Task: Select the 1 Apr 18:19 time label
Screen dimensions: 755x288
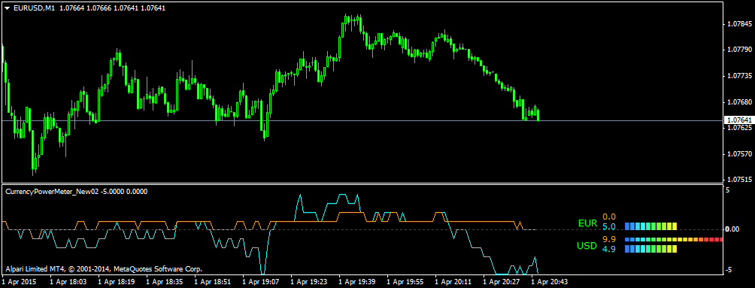Action: 117,281
